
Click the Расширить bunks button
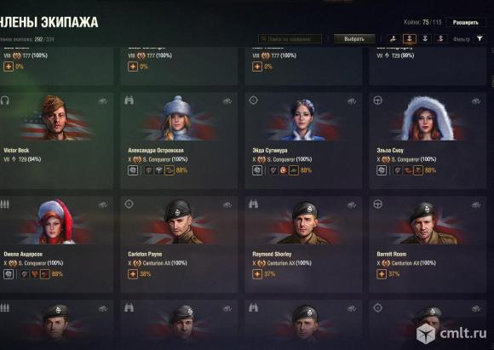pyautogui.click(x=465, y=22)
